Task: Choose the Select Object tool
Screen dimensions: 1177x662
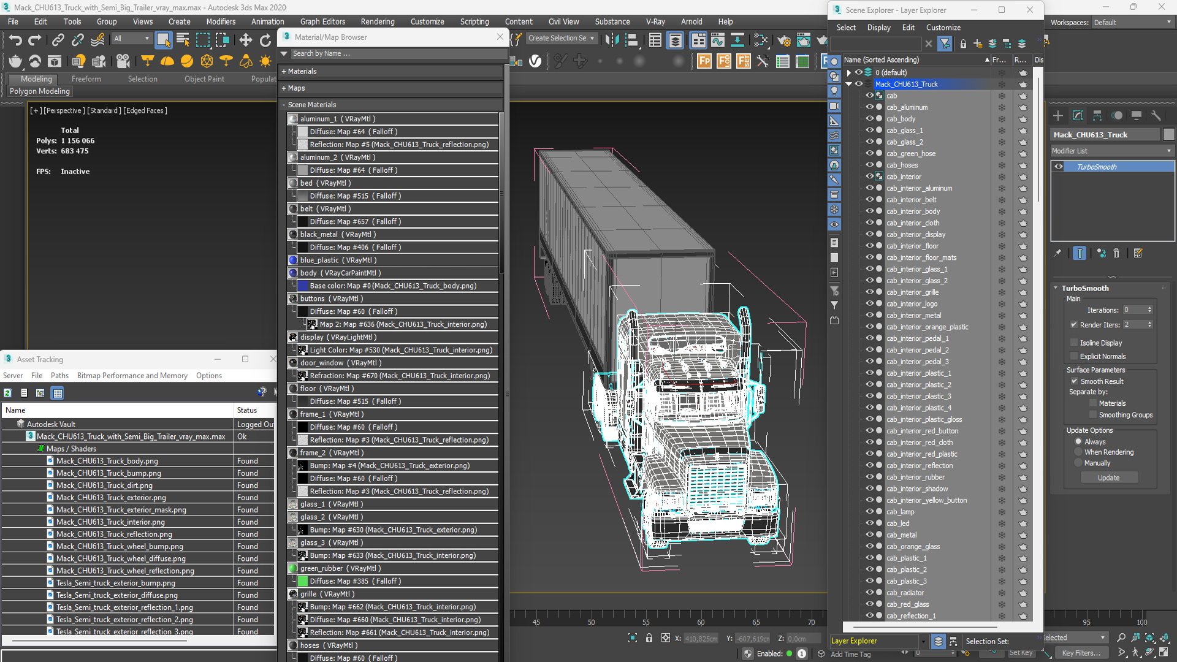Action: click(x=163, y=40)
